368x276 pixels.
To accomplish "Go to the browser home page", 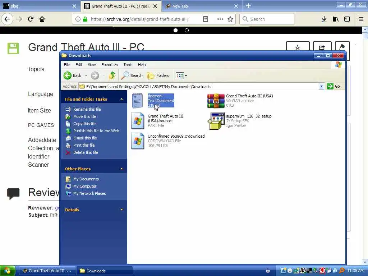I will click(42, 19).
